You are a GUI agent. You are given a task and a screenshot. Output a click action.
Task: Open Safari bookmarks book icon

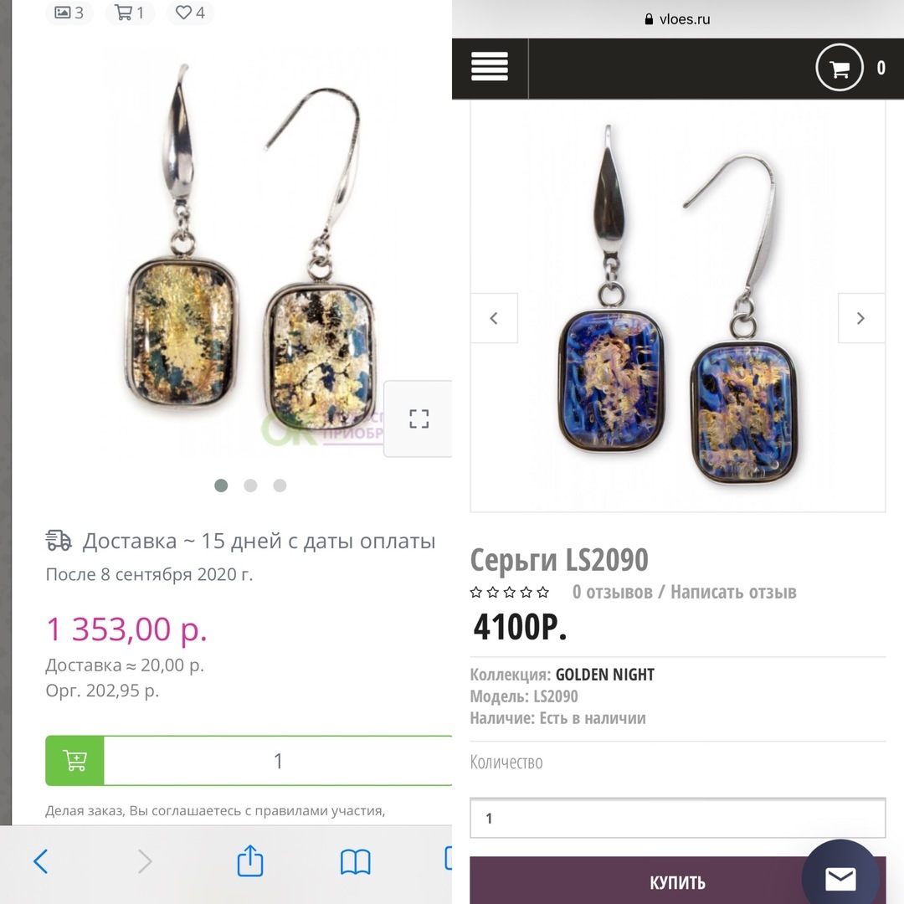pyautogui.click(x=355, y=861)
